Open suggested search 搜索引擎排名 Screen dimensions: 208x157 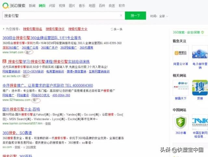click(x=32, y=29)
